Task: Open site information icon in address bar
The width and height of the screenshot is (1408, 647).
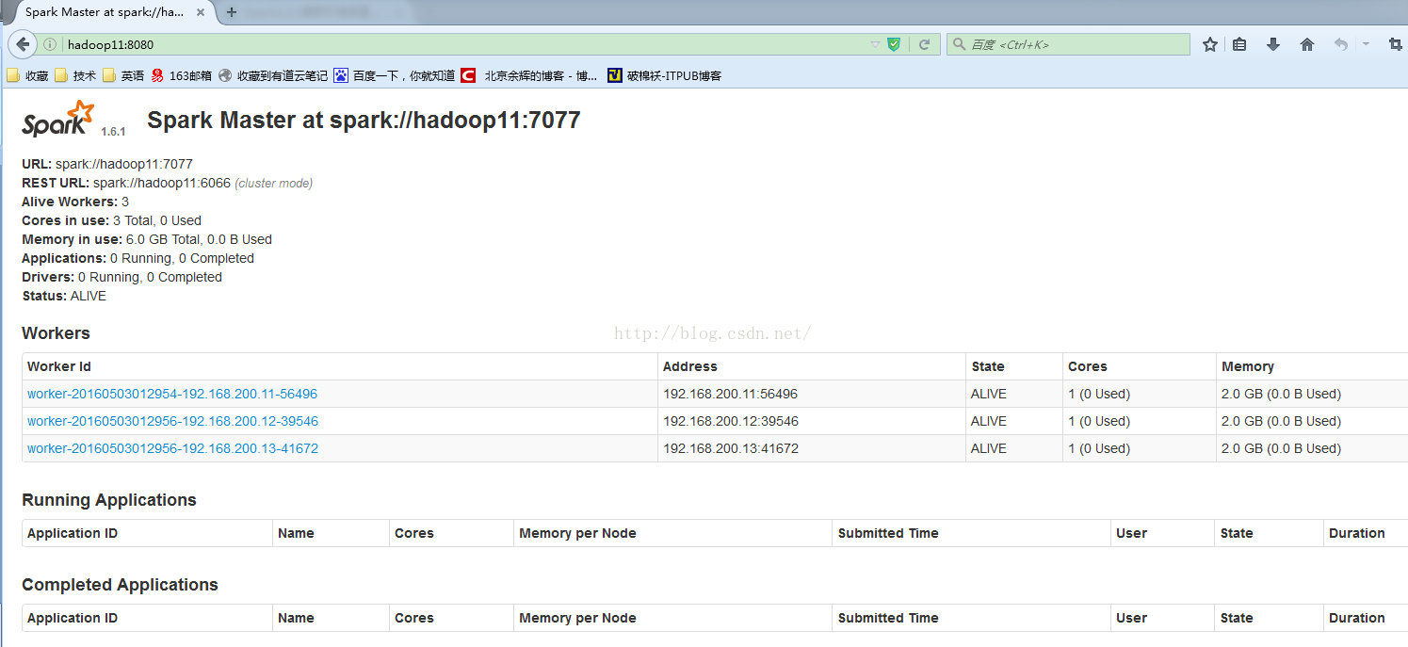Action: (51, 44)
